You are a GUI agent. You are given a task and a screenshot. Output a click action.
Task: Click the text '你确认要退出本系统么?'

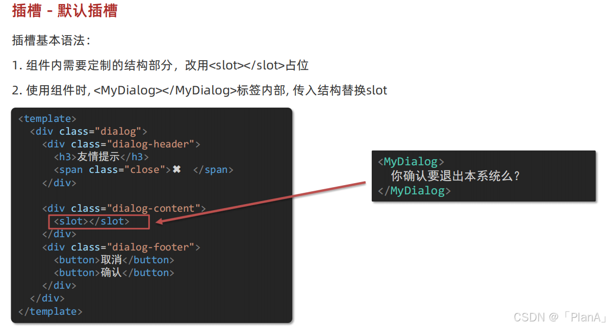[x=455, y=176]
